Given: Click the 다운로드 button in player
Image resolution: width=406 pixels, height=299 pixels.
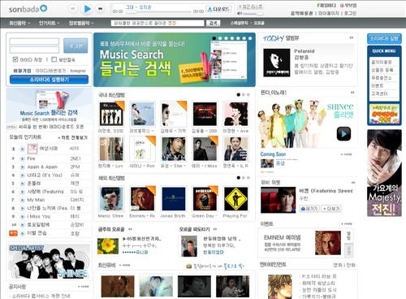Looking at the screenshot, I should (x=219, y=9).
